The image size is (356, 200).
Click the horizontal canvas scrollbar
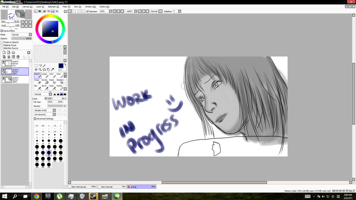214,182
